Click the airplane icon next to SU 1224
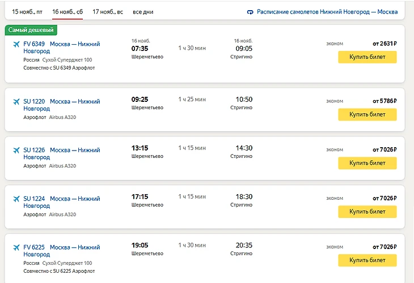414x283 pixels. (x=16, y=199)
